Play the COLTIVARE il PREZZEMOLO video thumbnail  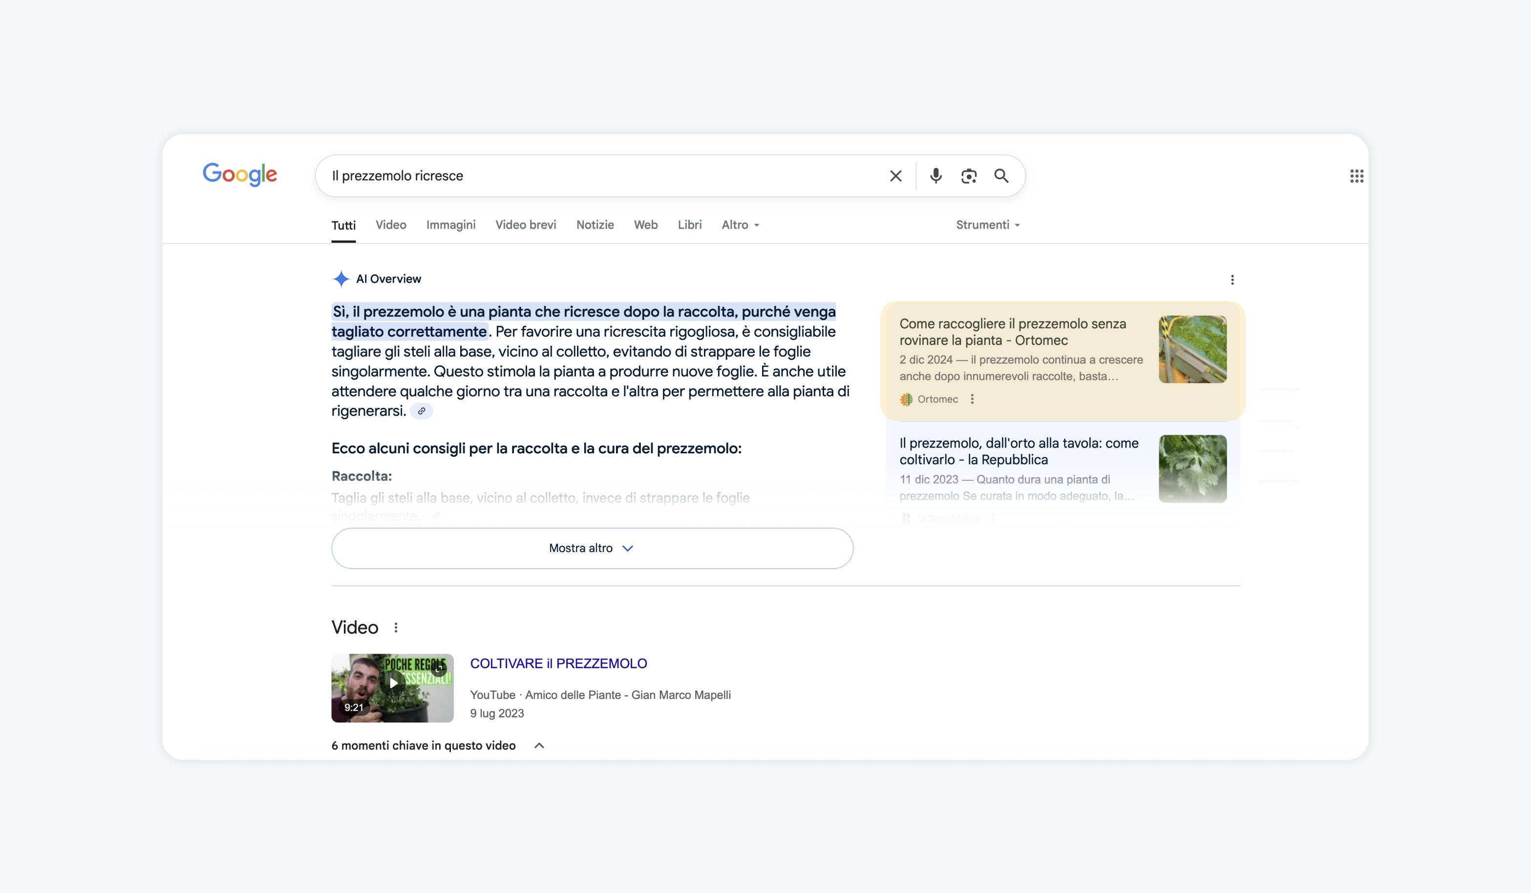tap(392, 688)
